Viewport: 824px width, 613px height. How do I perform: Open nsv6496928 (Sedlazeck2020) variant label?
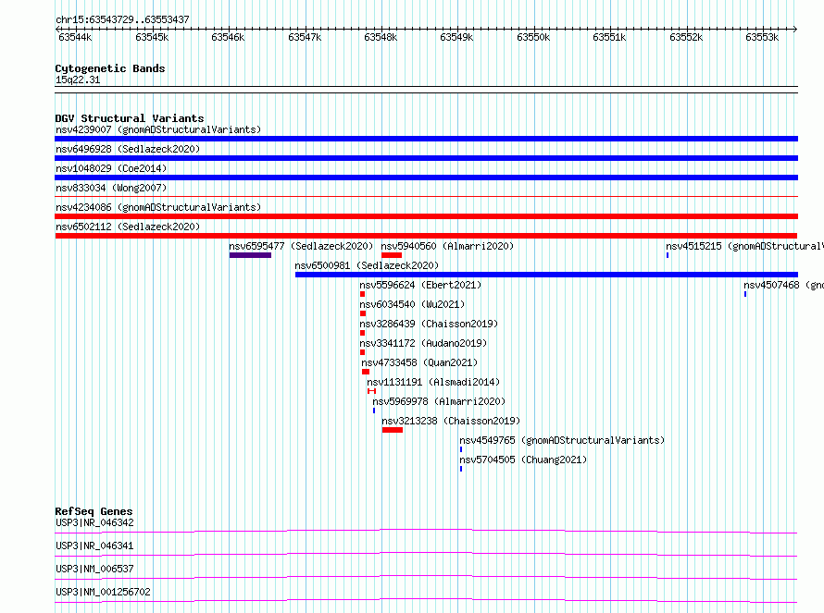pos(128,149)
